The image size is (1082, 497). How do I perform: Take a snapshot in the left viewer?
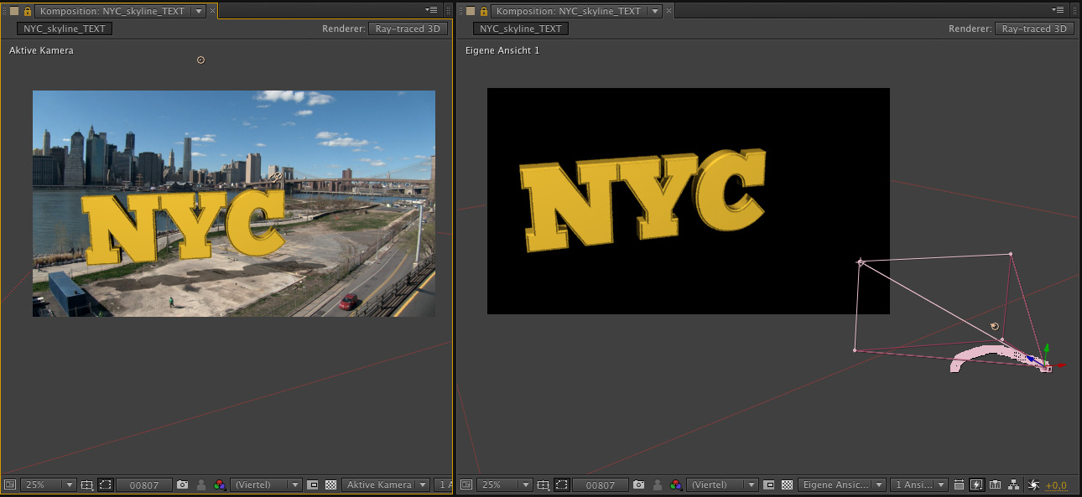182,484
